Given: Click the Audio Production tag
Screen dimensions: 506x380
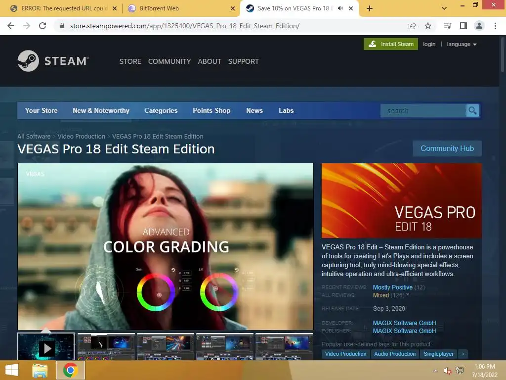Looking at the screenshot, I should pos(395,354).
